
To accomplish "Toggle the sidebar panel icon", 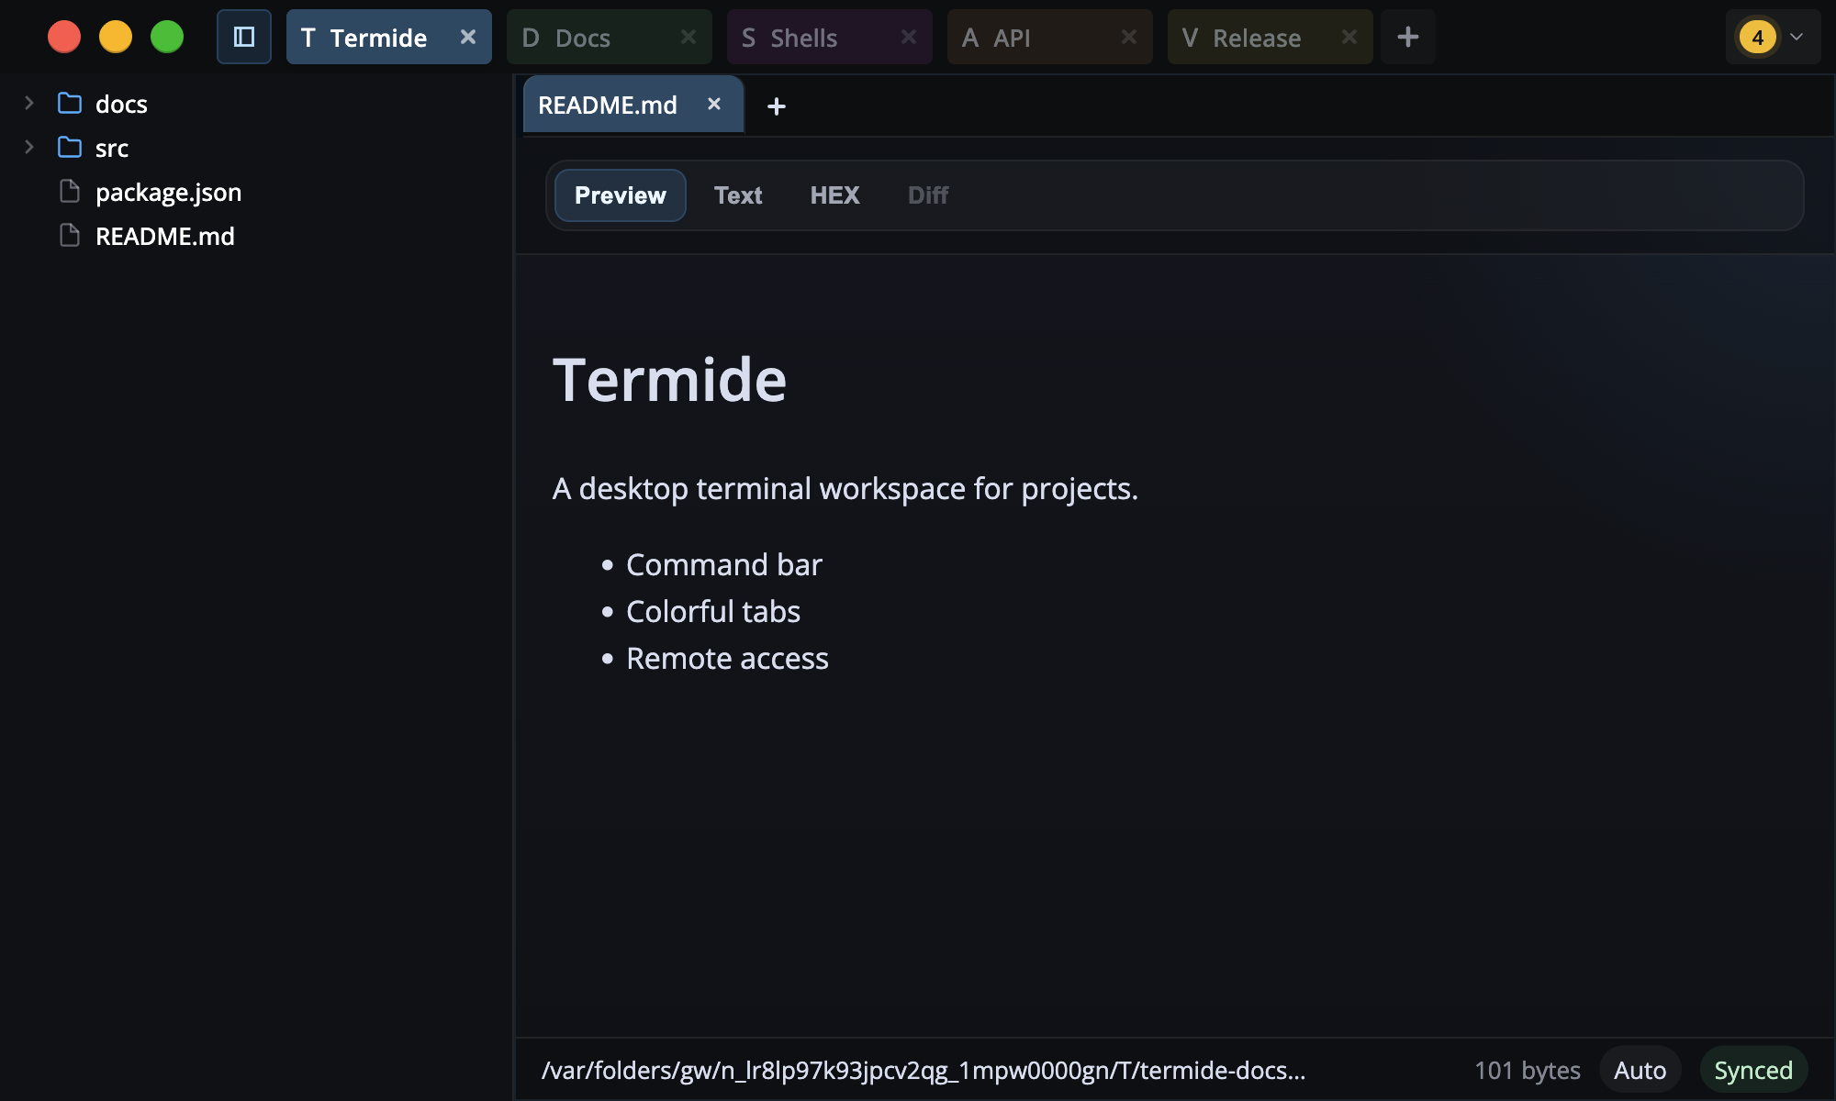I will (x=244, y=37).
